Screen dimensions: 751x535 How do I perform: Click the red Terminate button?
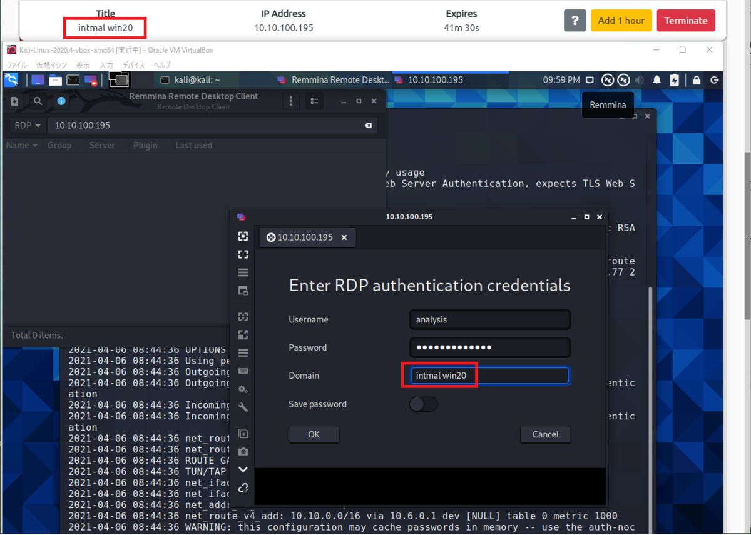point(686,21)
